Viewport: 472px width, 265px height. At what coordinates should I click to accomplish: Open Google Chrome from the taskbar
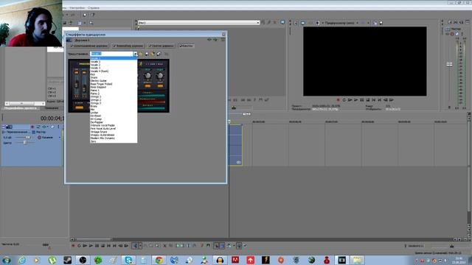tap(159, 260)
